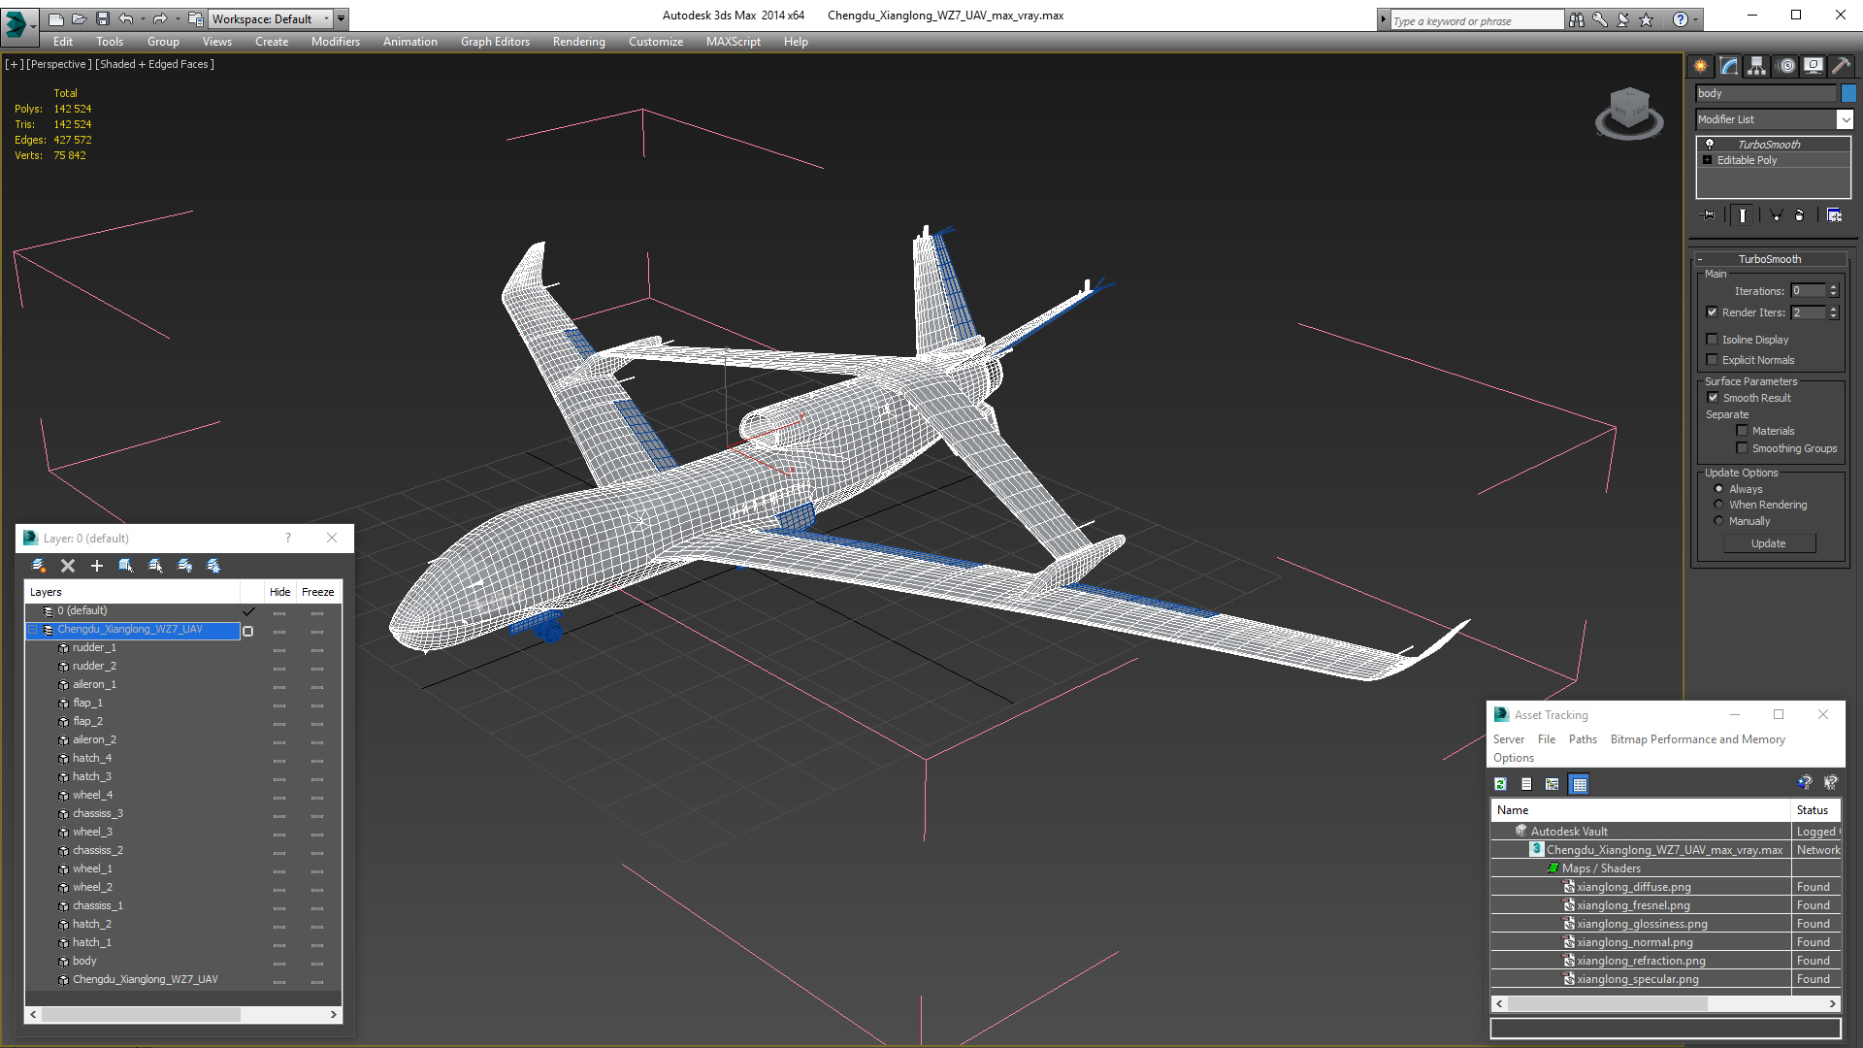Open the Modifier List dropdown
The height and width of the screenshot is (1048, 1863).
coord(1845,119)
